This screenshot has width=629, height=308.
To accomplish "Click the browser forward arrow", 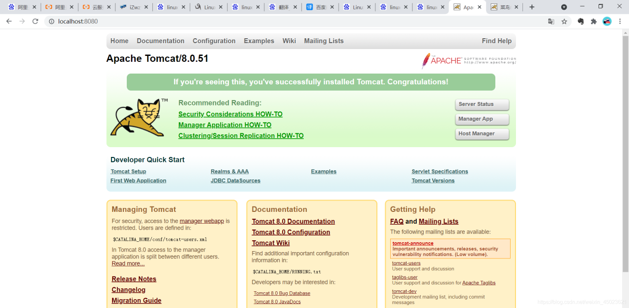I will pyautogui.click(x=22, y=22).
